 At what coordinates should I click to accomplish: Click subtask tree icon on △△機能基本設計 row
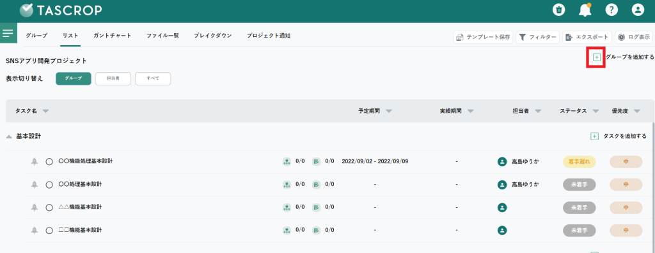coord(287,207)
